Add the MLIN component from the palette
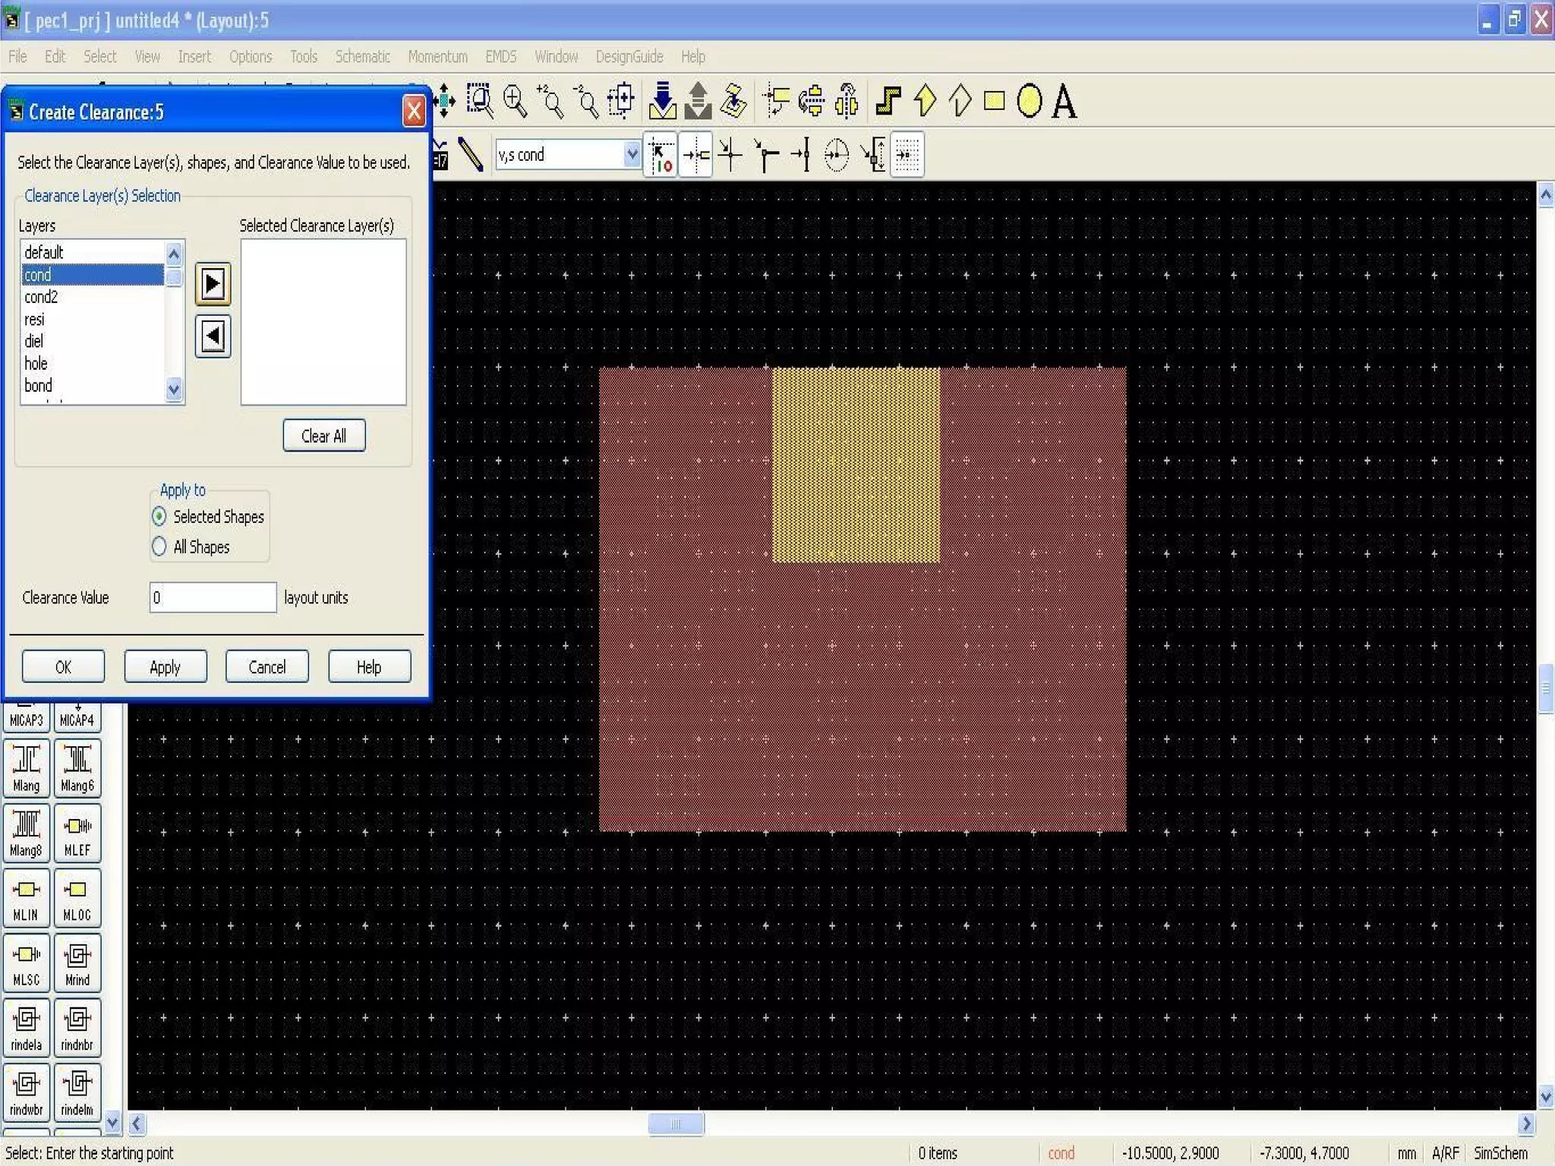Viewport: 1555px width, 1166px height. [26, 899]
